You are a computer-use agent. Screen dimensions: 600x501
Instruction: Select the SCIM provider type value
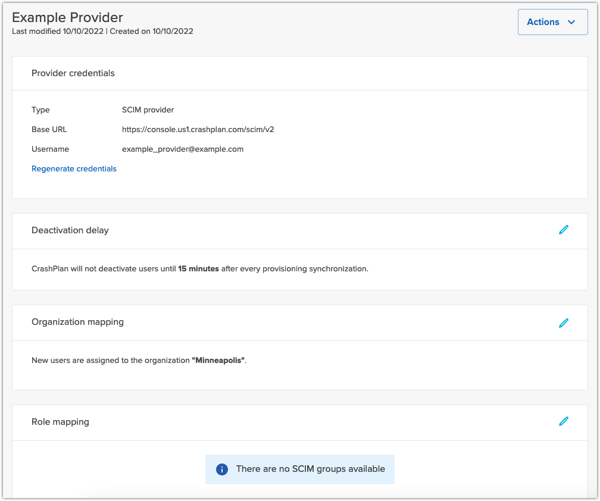(148, 109)
